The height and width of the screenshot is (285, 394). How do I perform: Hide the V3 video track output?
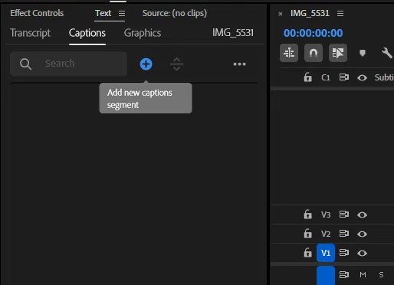pyautogui.click(x=362, y=215)
